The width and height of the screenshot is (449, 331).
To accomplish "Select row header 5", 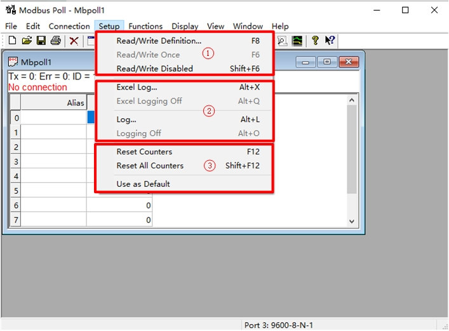I will tap(16, 191).
